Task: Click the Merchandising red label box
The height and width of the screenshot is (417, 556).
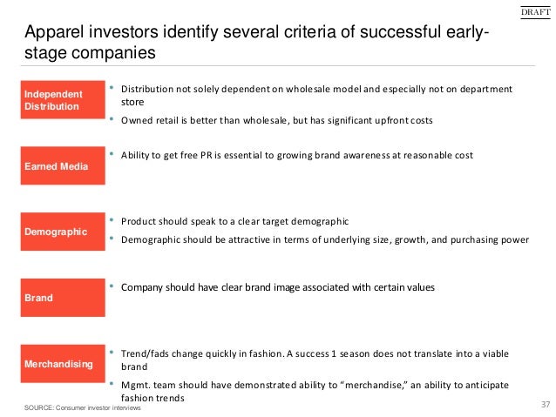Action: click(x=63, y=364)
